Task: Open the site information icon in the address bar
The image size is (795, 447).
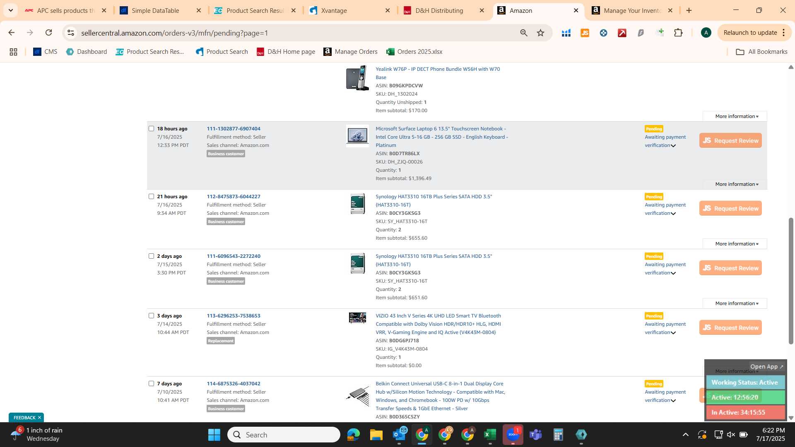Action: click(x=71, y=33)
